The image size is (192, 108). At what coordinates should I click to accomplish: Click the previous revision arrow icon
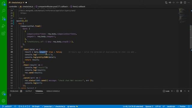tap(174, 3)
